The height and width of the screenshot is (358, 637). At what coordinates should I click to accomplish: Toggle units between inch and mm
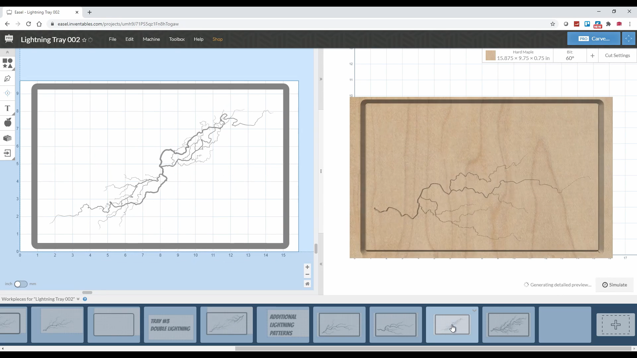[21, 284]
